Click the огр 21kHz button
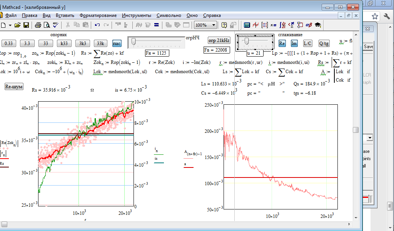Image resolution: width=394 pixels, height=231 pixels. [219, 40]
